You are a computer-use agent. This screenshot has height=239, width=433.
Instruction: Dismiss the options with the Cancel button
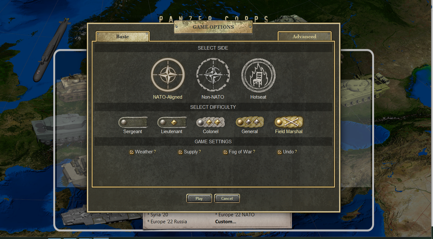pyautogui.click(x=227, y=198)
